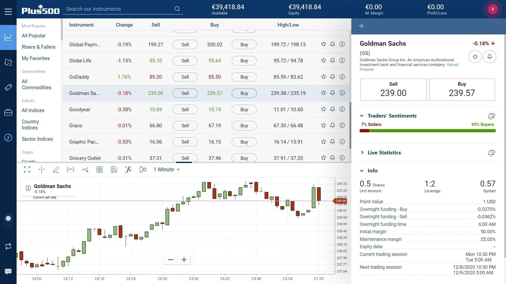Open the open positions sidebar icon
This screenshot has width=506, height=284.
click(8, 62)
